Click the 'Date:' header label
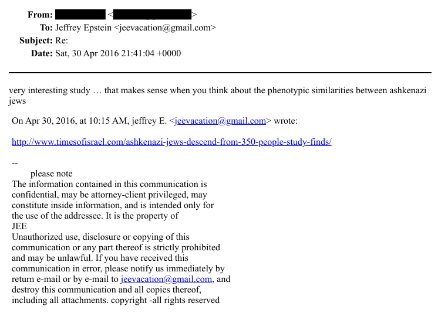 tap(42, 53)
